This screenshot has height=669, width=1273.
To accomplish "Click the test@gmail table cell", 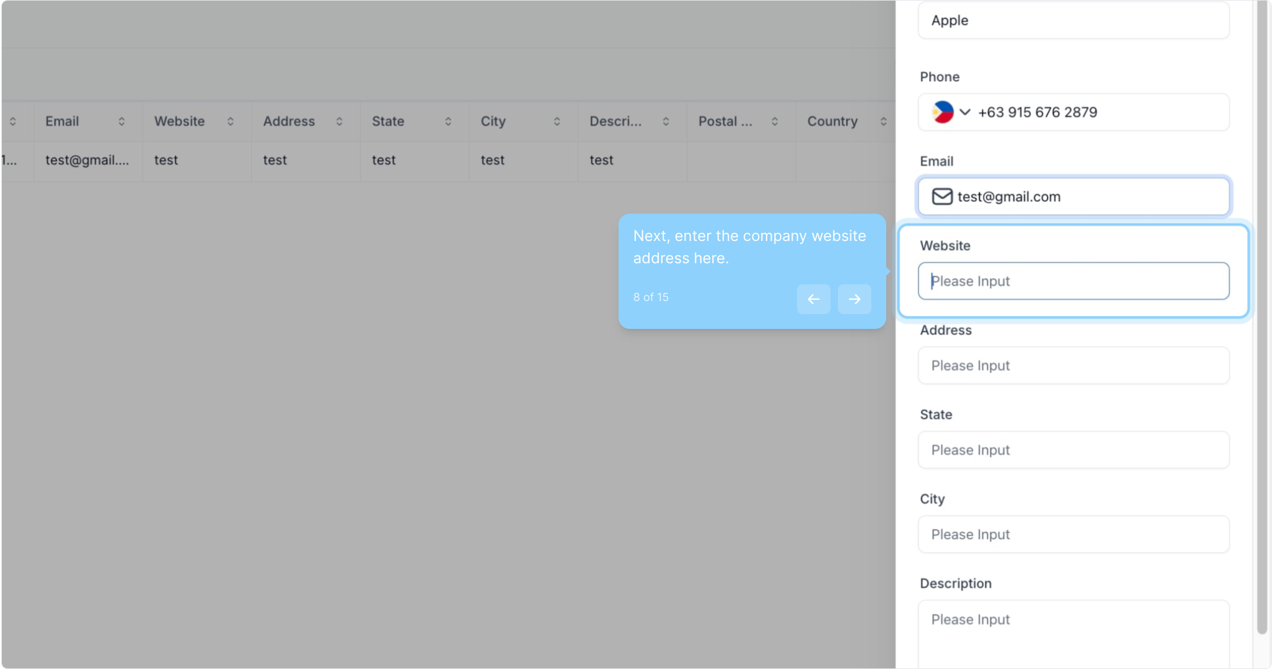I will point(87,160).
